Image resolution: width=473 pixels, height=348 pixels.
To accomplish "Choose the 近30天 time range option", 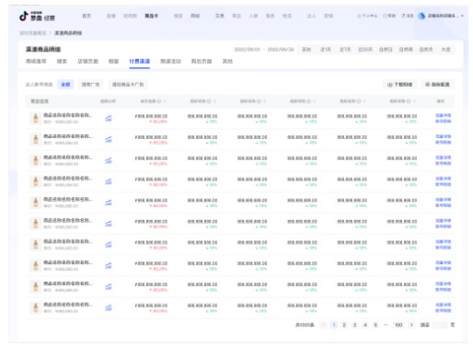I will 365,50.
